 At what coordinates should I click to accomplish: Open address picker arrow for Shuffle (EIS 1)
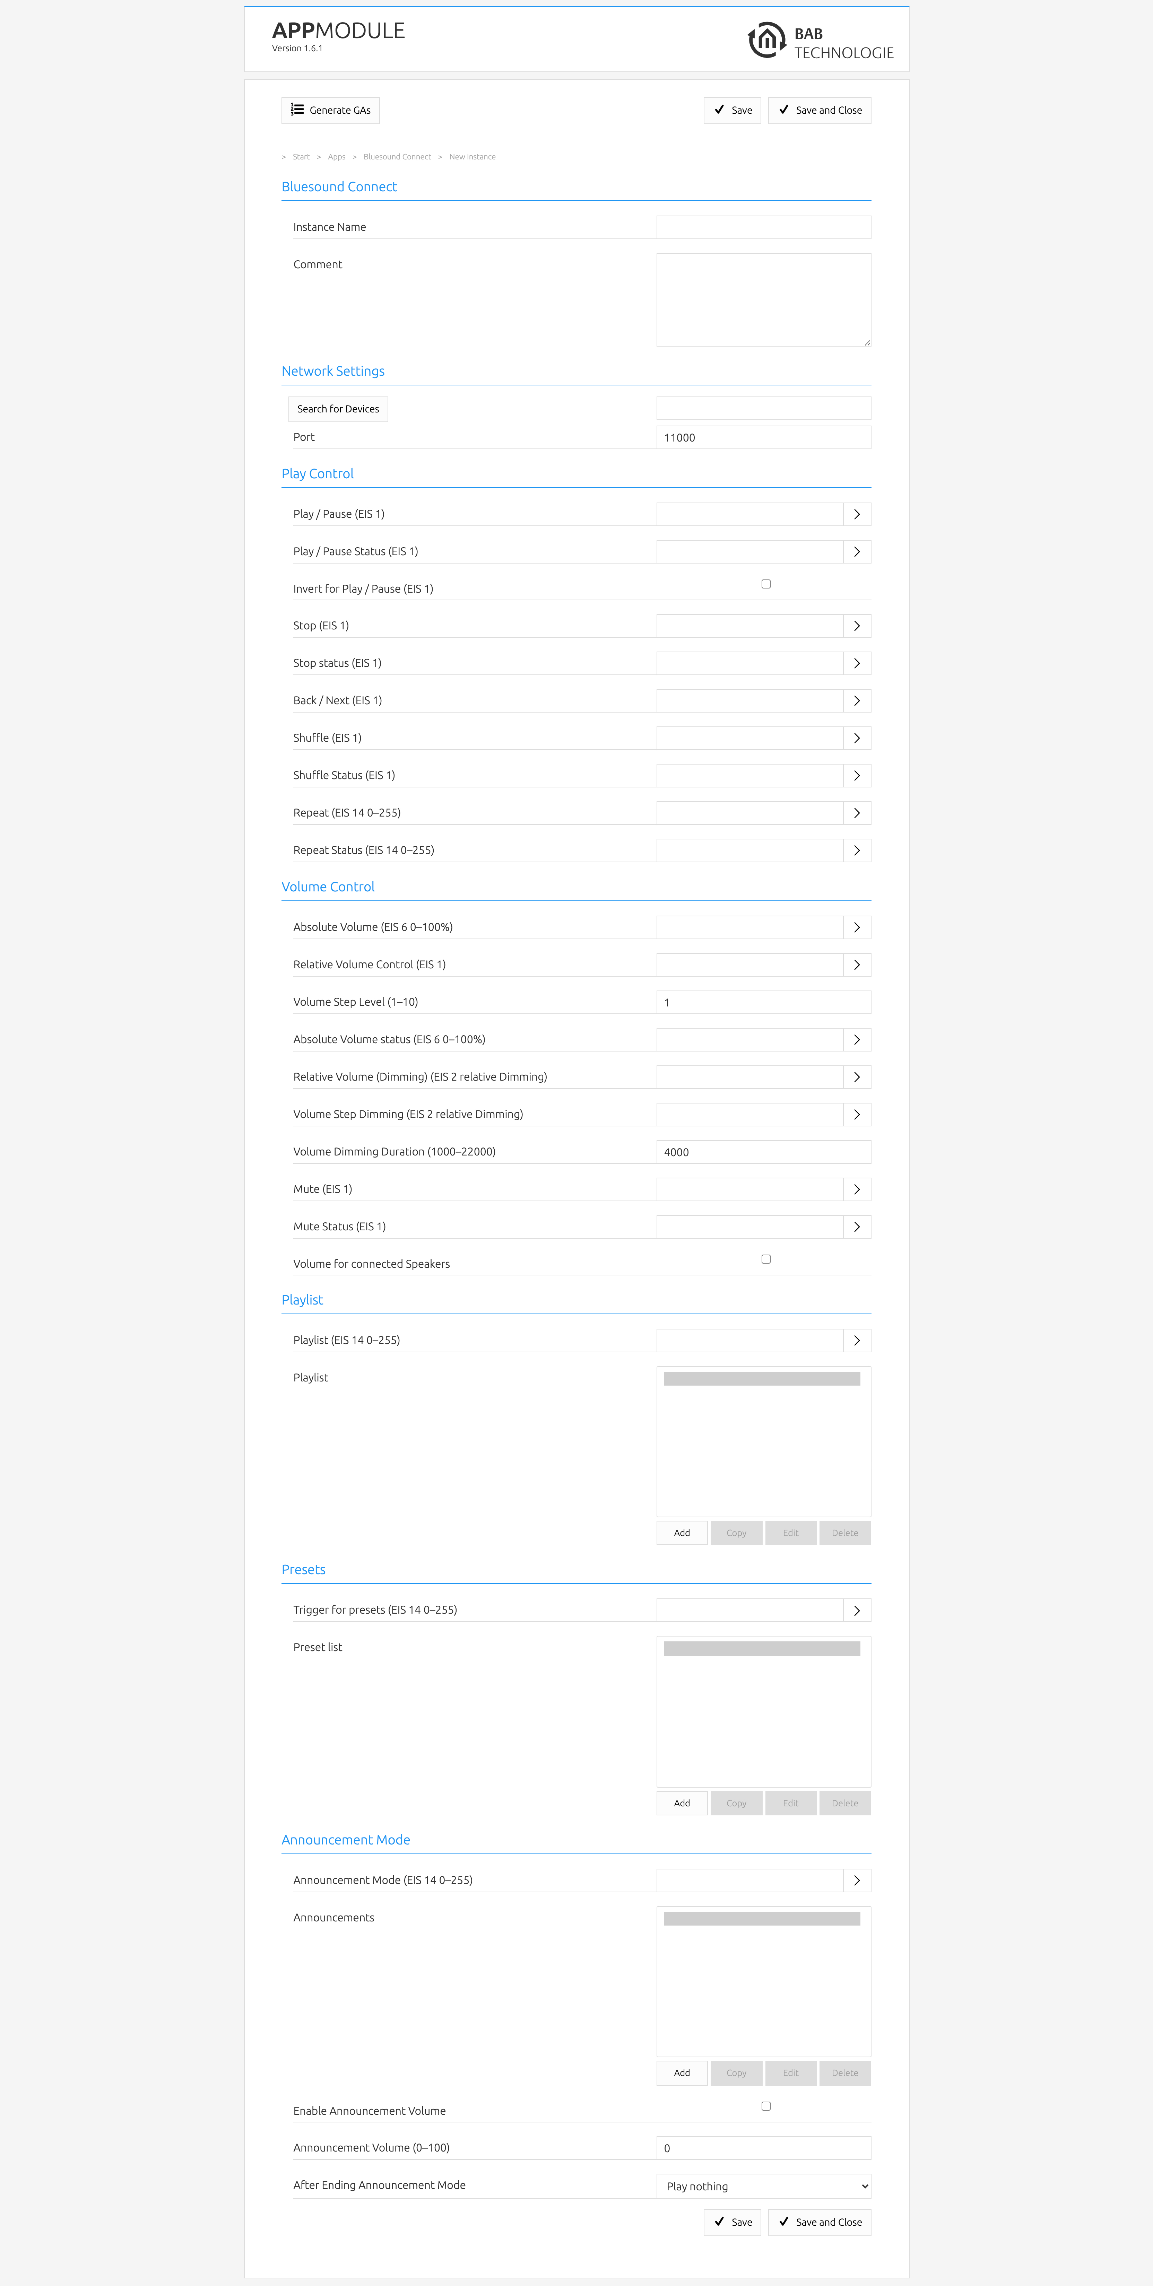[857, 738]
